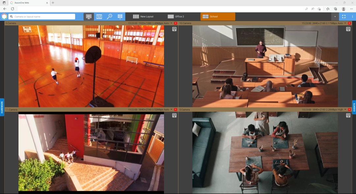Reload the browser page
The width and height of the screenshot is (356, 194).
pos(13,9)
